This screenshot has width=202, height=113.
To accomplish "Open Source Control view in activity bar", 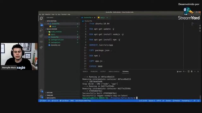I will point(41,24).
